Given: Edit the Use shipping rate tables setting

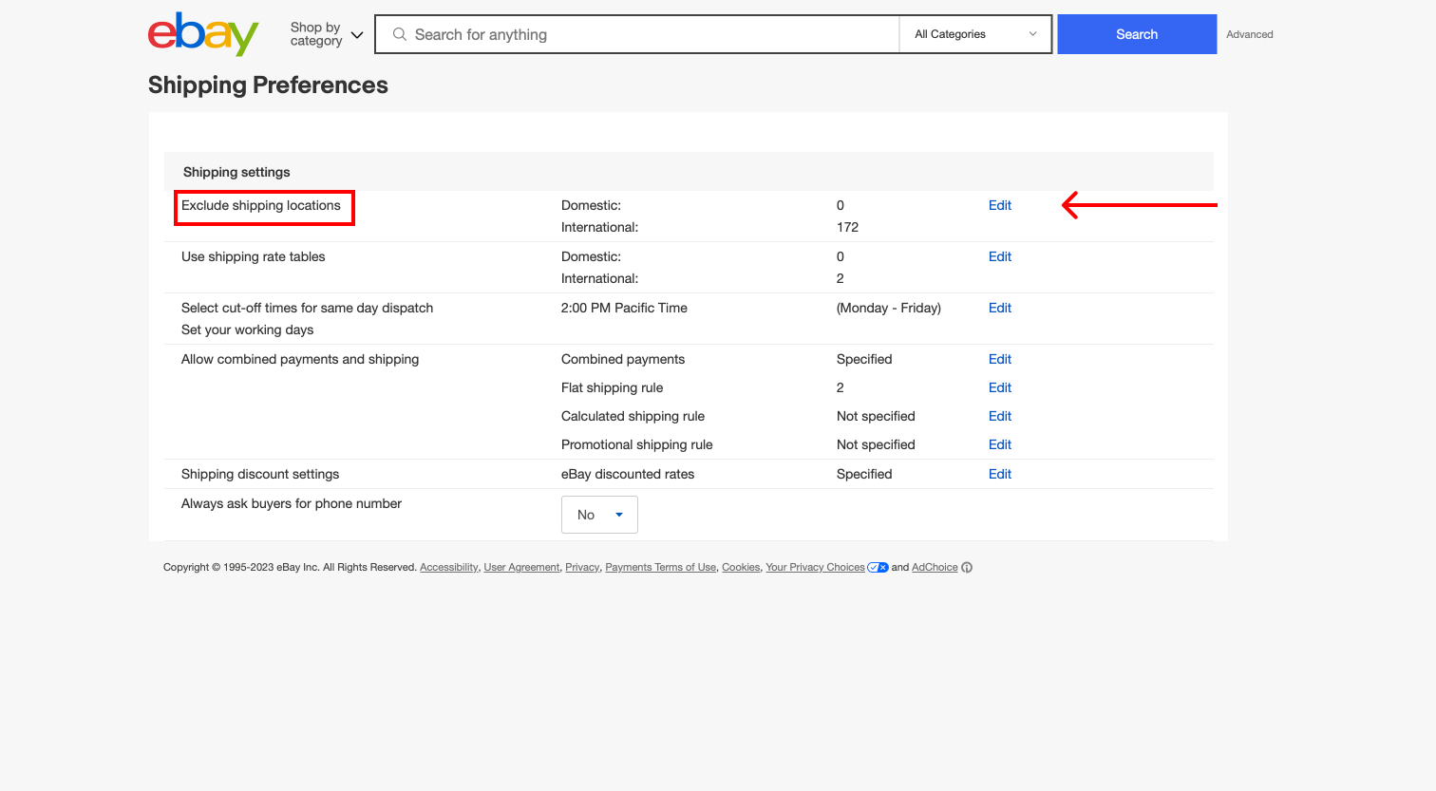Looking at the screenshot, I should [x=999, y=256].
